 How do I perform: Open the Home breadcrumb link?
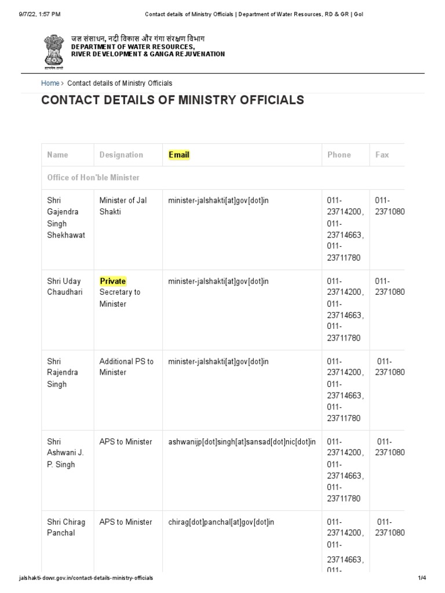click(50, 83)
